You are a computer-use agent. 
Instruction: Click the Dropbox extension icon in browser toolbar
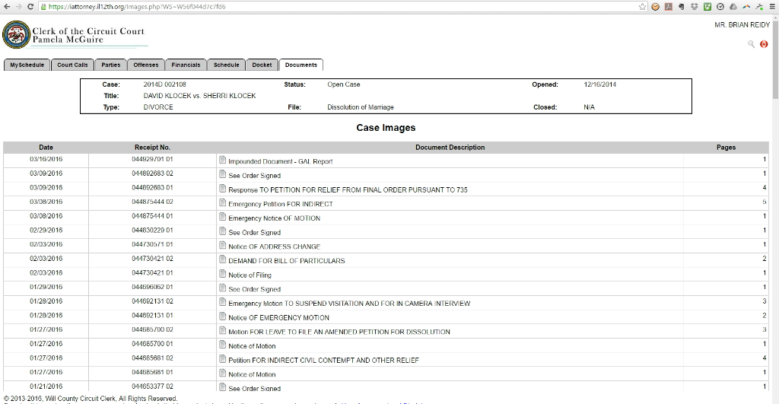click(694, 7)
